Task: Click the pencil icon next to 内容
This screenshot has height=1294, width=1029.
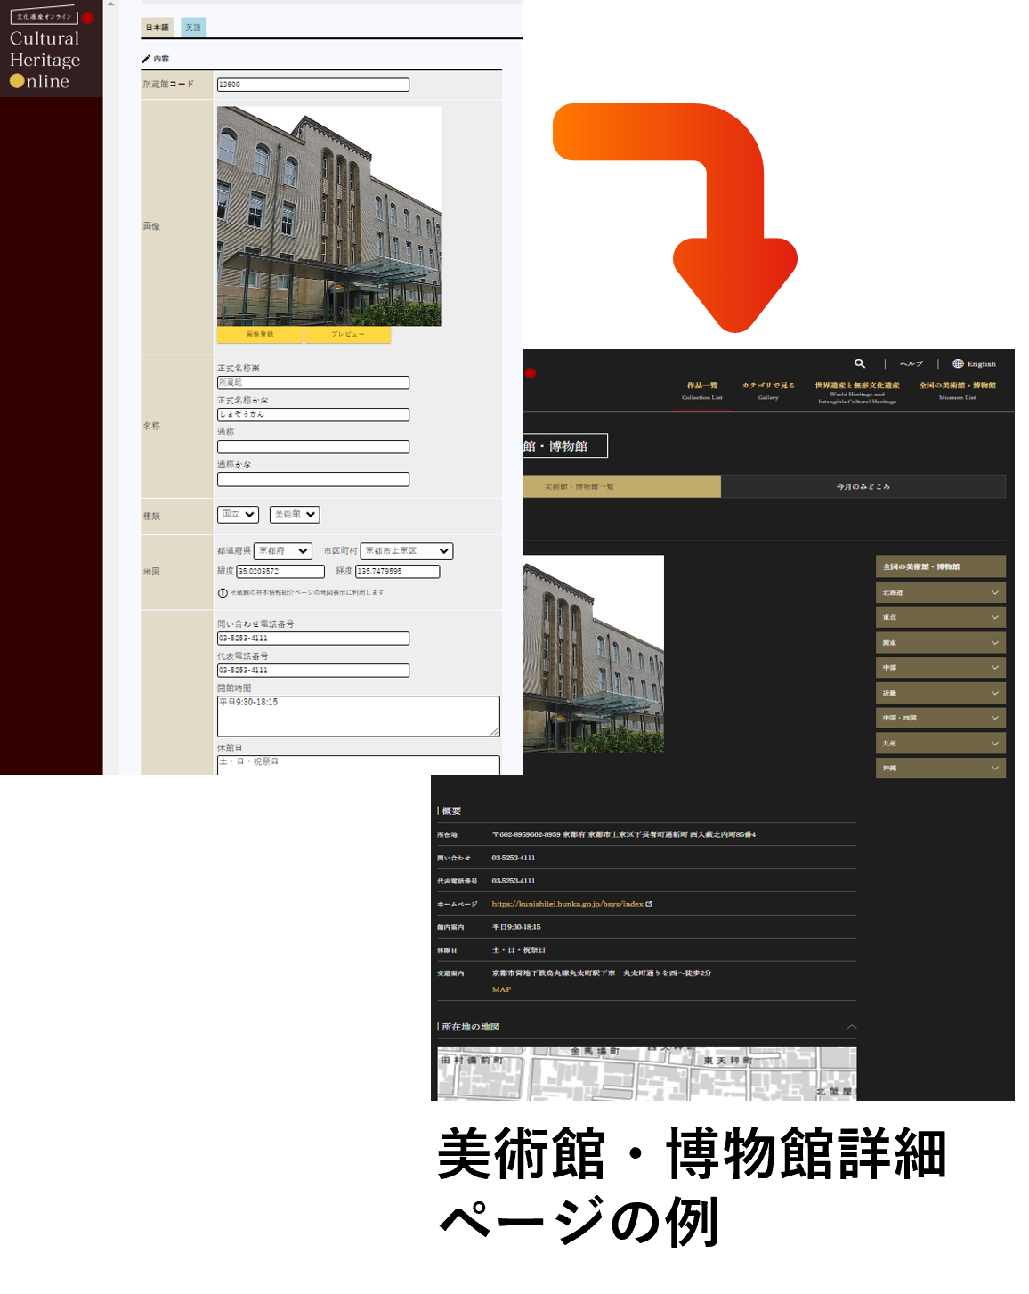Action: pyautogui.click(x=146, y=59)
